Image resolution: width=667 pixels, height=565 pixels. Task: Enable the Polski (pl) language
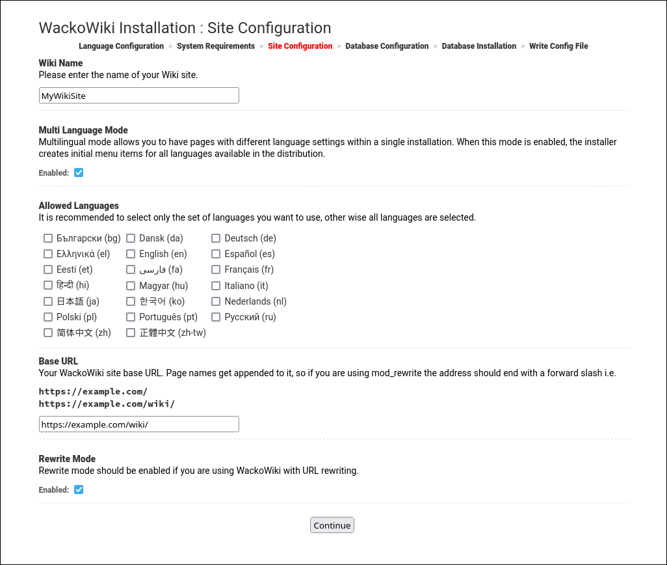pos(48,317)
